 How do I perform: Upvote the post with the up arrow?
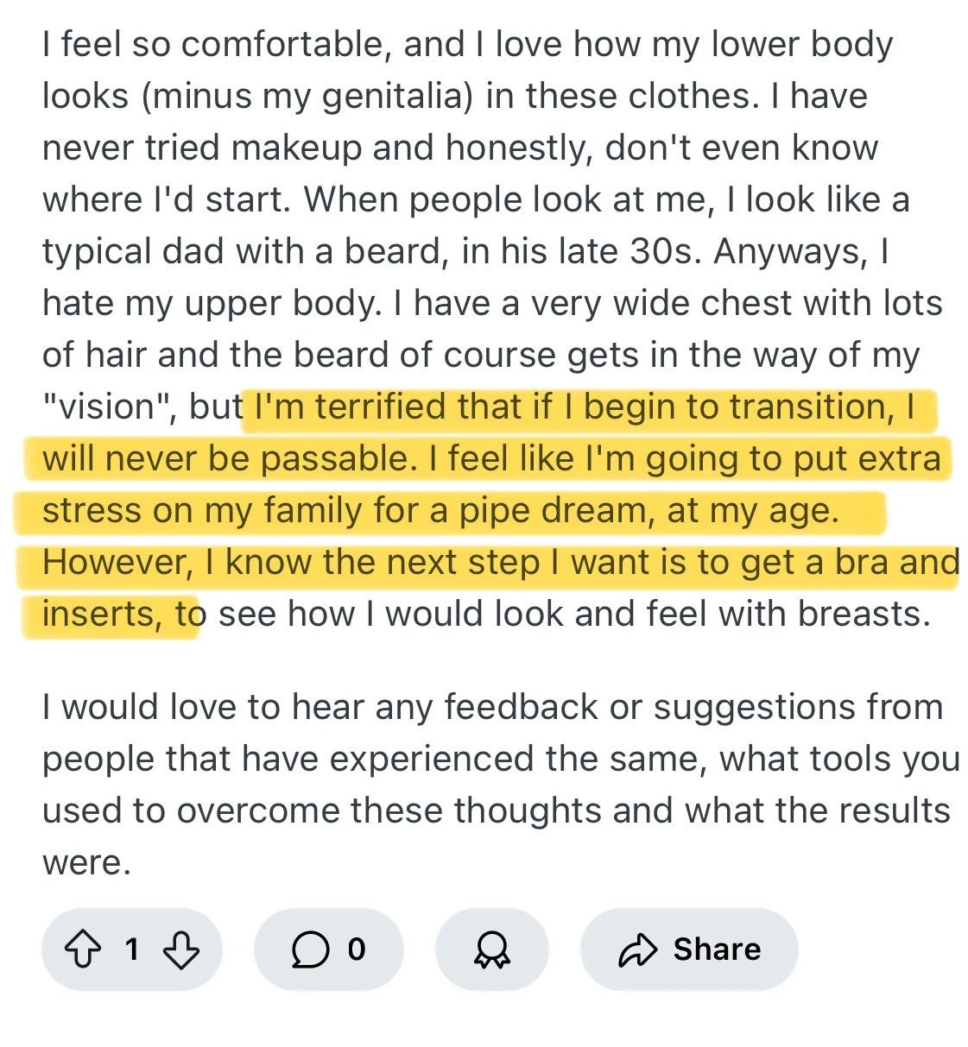83,949
